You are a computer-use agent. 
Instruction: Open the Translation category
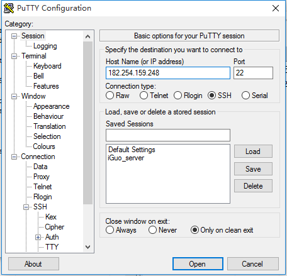point(50,126)
